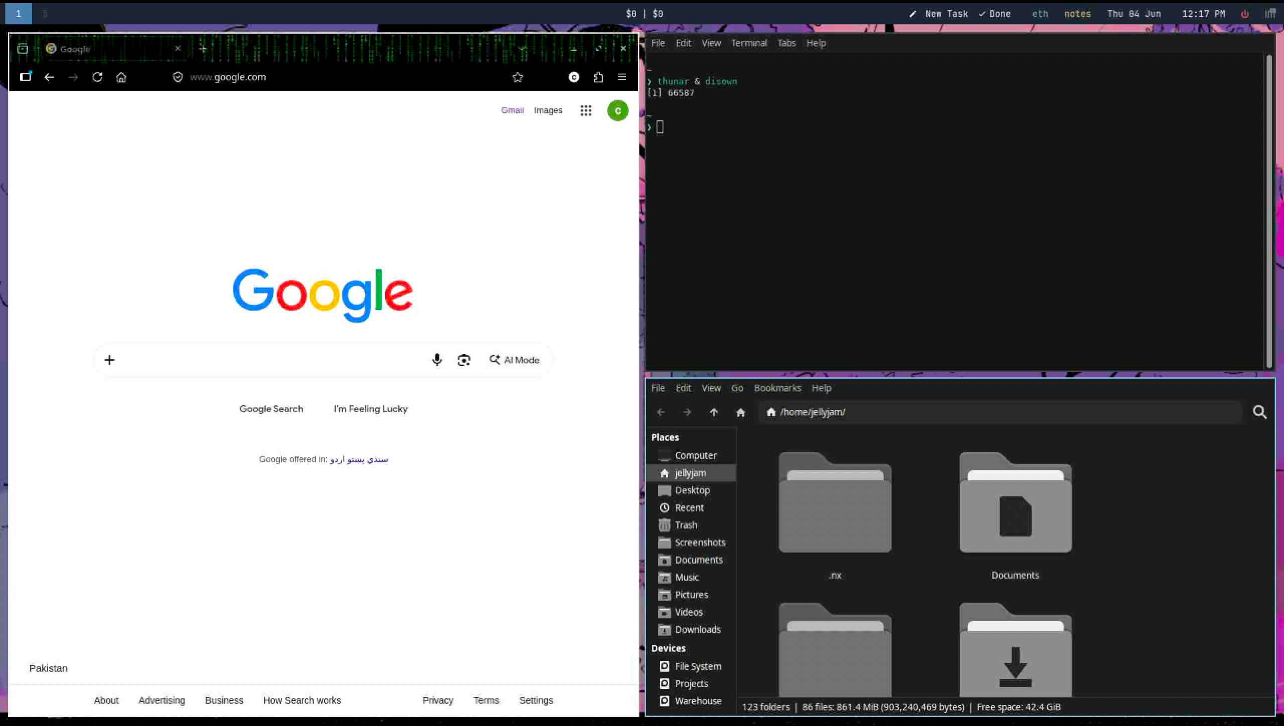Open File System device

(691, 666)
